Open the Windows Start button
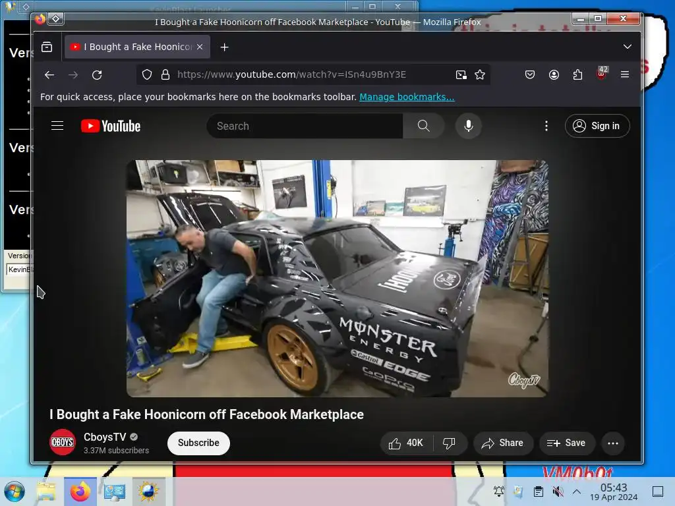 15,492
